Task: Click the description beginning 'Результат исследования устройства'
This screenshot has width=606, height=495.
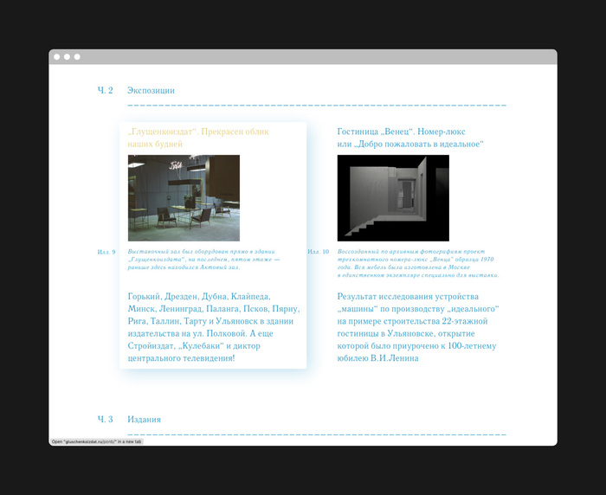Action: click(418, 327)
